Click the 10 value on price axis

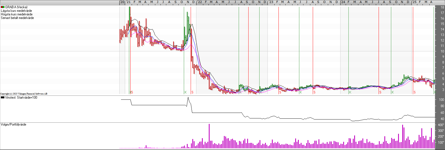tap(442, 51)
